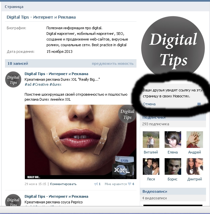Click the Андрей name link

coord(194,152)
